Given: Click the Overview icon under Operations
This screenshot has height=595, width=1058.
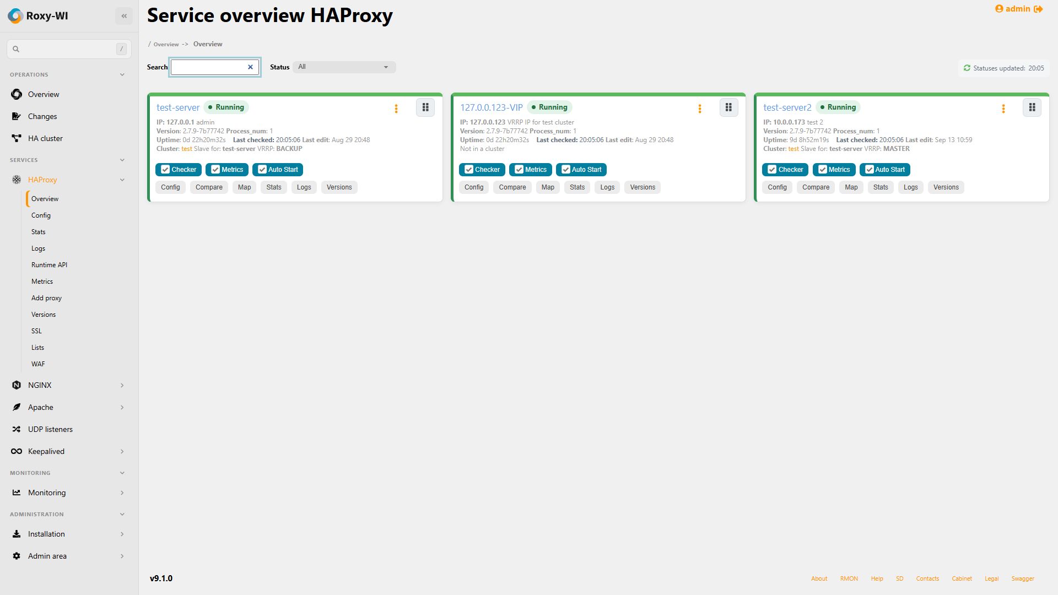Looking at the screenshot, I should point(17,94).
